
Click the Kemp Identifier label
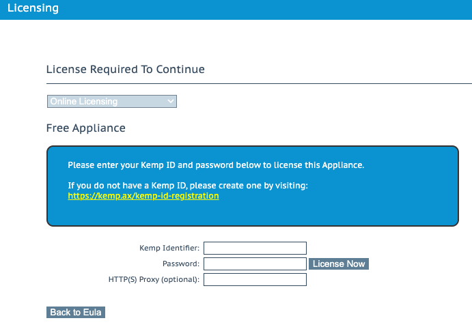[169, 248]
